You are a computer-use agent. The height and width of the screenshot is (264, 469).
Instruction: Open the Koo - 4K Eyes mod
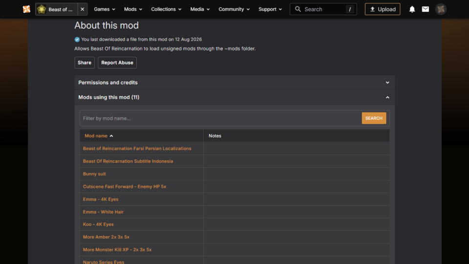[x=98, y=224]
